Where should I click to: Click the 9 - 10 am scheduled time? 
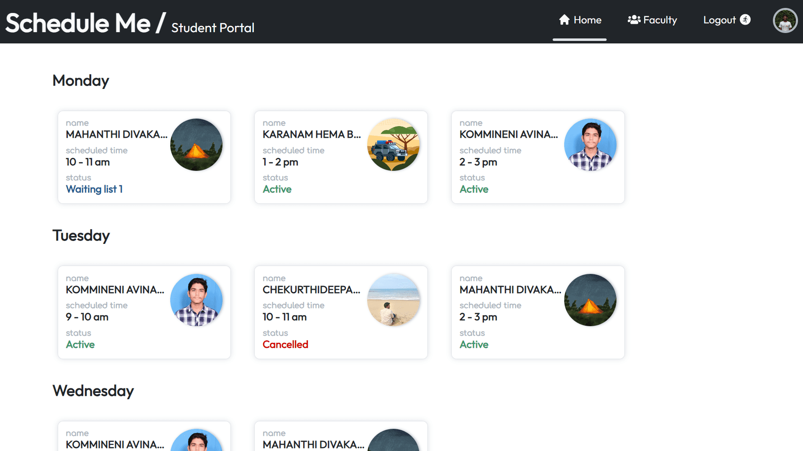click(87, 317)
